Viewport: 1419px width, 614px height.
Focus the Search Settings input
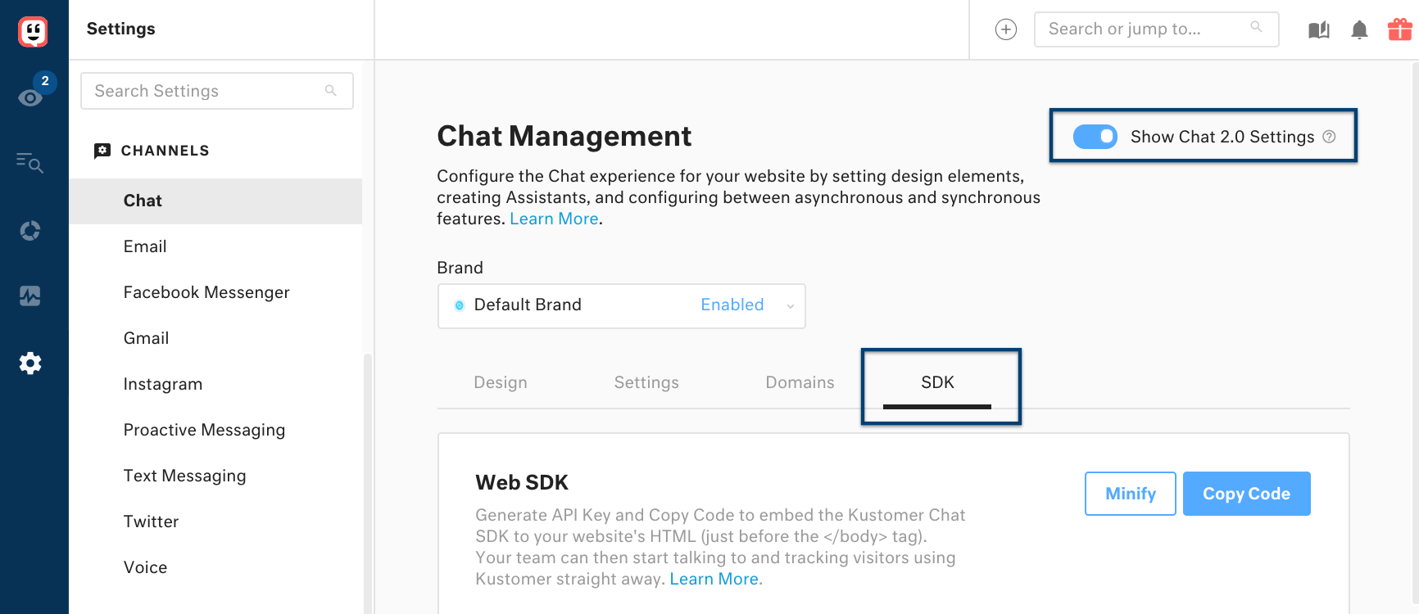tap(217, 91)
